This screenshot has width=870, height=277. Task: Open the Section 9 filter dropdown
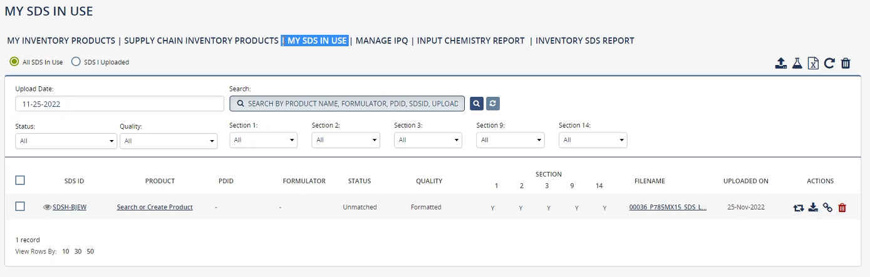pos(510,140)
